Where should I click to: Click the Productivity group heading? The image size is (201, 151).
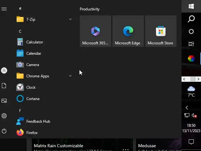tap(90, 9)
